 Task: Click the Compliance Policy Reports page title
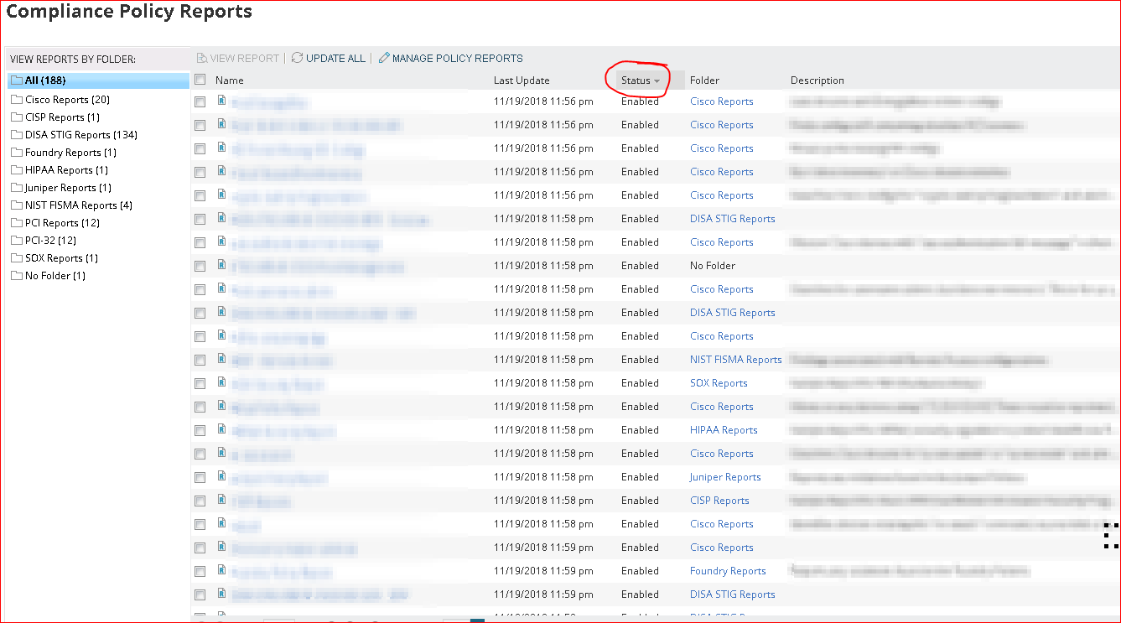coord(129,12)
